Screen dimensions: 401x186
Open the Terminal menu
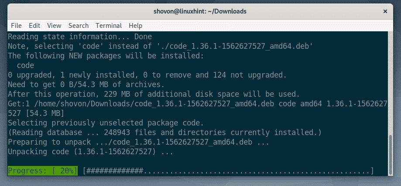pos(109,26)
